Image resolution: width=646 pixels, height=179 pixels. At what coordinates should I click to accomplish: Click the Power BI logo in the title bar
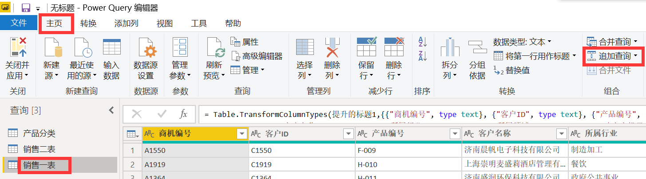coord(6,8)
